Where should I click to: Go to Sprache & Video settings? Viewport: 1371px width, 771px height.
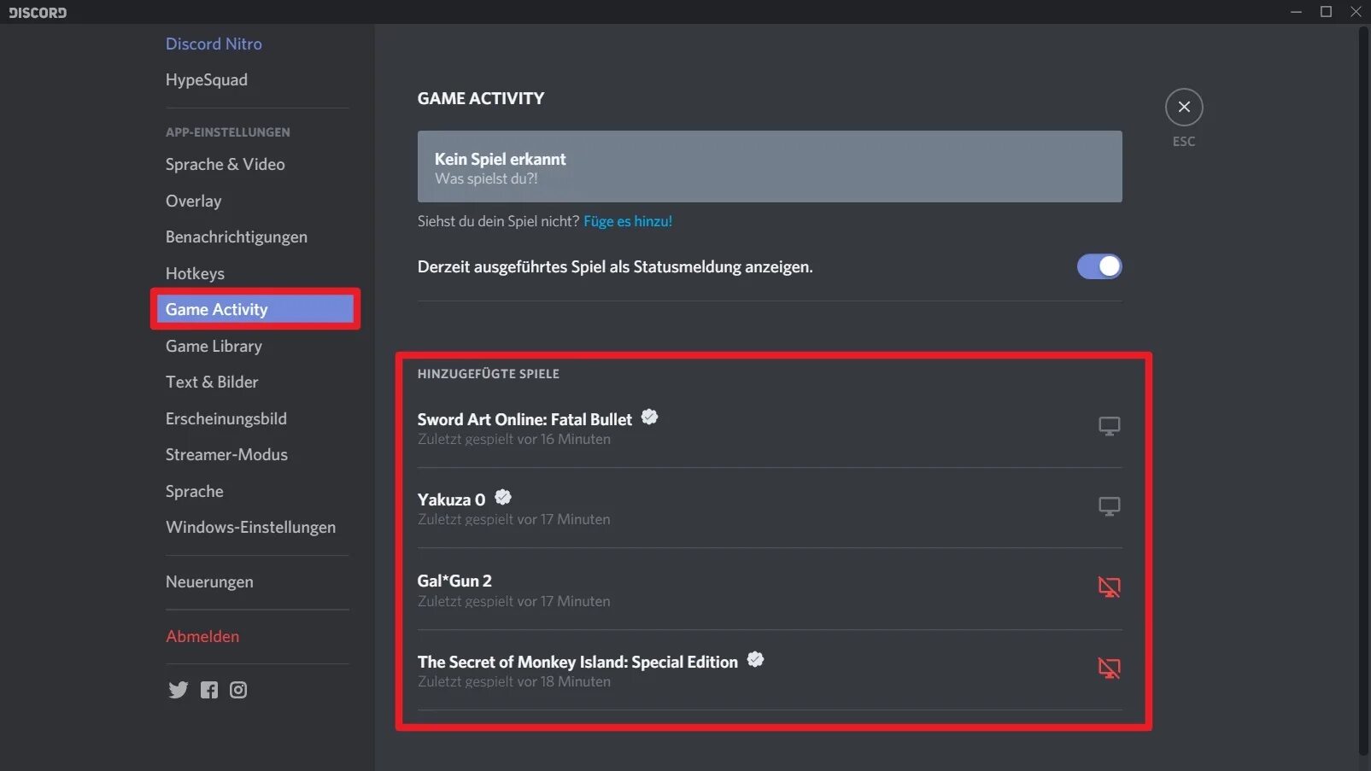click(226, 164)
